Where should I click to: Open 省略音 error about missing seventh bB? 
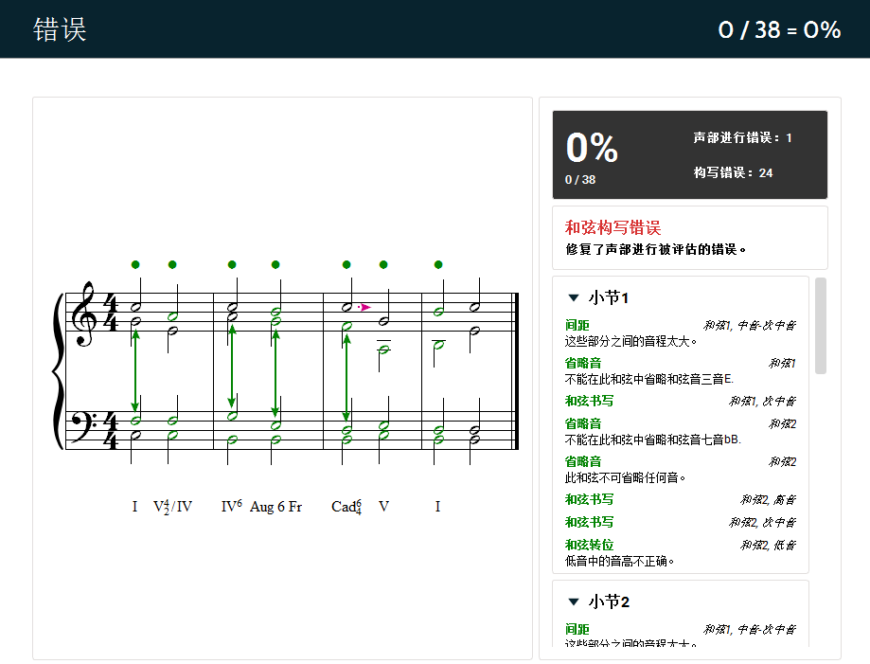coord(583,423)
